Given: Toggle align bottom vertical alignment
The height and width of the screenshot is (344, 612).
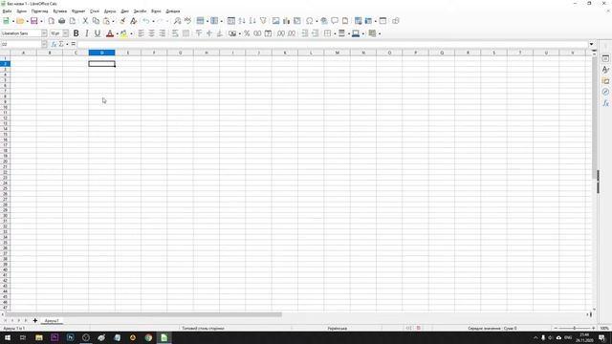Looking at the screenshot, I should pos(220,33).
